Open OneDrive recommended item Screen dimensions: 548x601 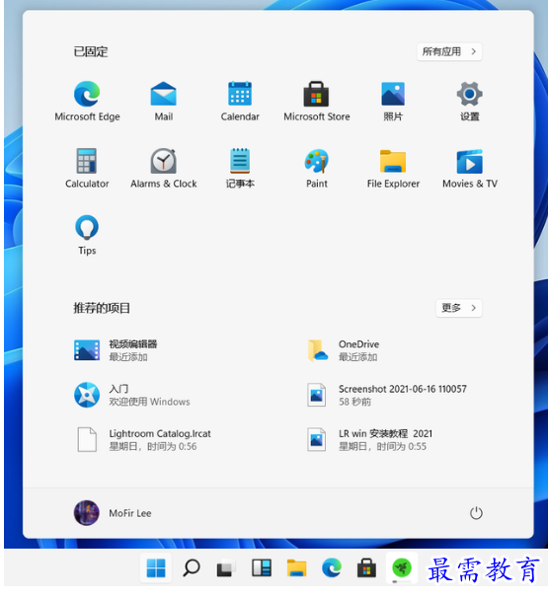pos(344,350)
